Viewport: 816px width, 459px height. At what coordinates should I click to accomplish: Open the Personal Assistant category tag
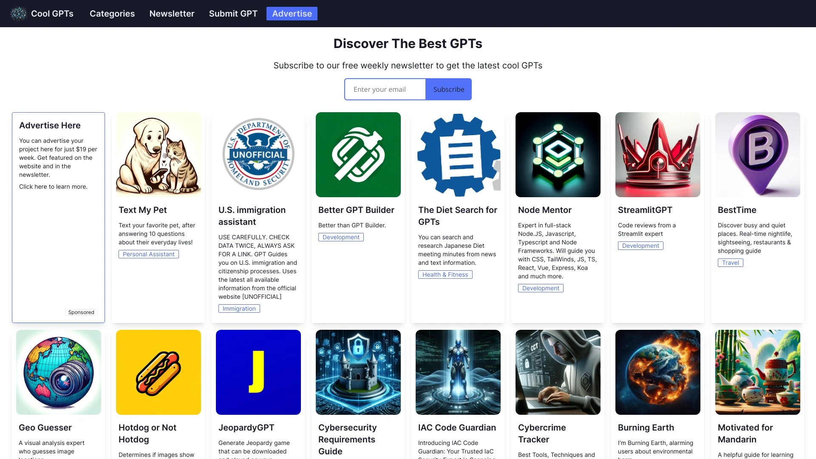tap(148, 254)
